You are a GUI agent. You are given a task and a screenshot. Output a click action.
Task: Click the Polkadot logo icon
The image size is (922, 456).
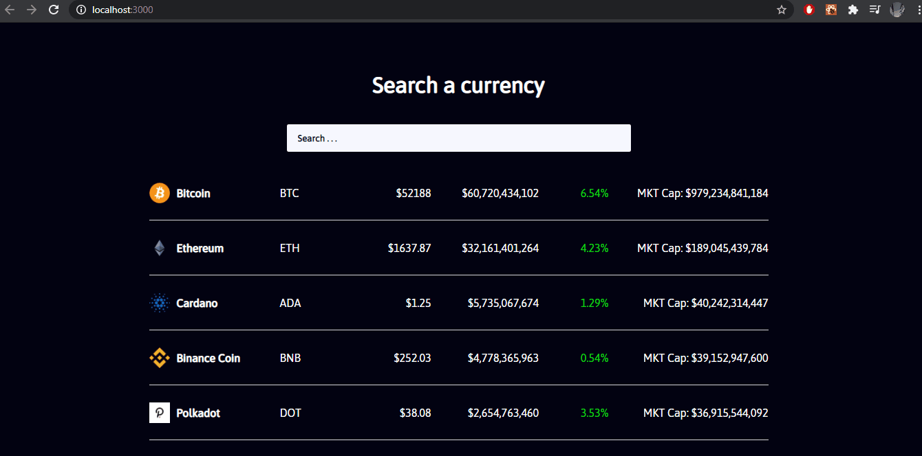pos(160,413)
